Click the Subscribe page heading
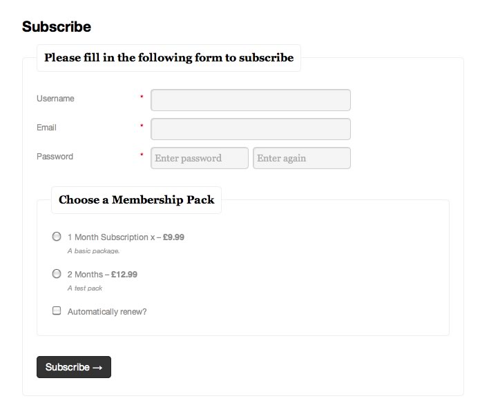This screenshot has width=498, height=414. [x=57, y=27]
